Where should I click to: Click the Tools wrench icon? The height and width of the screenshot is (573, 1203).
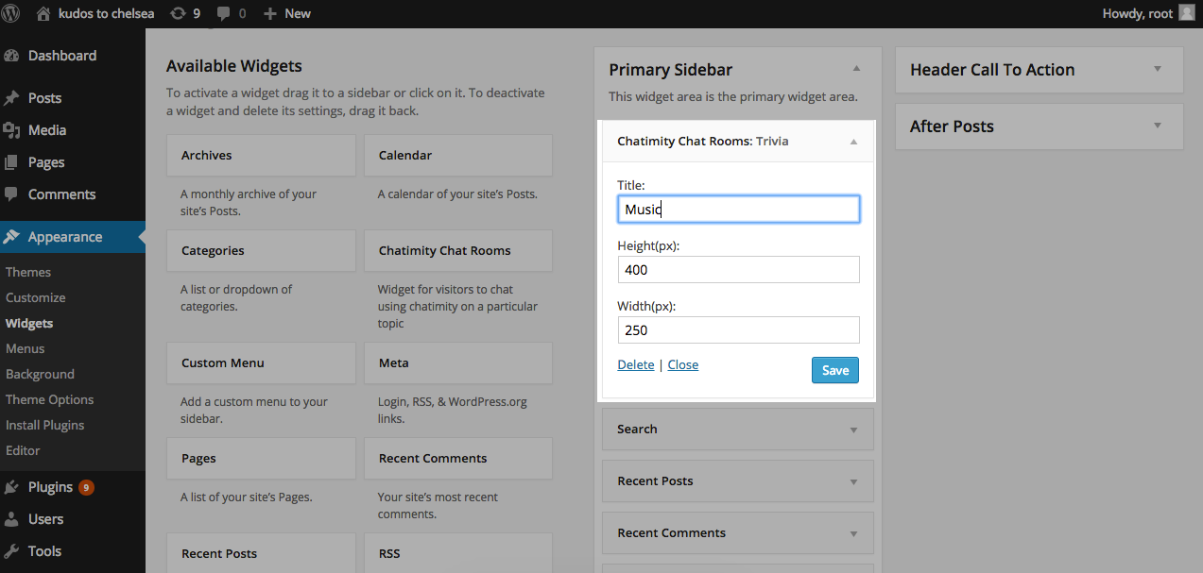coord(11,551)
